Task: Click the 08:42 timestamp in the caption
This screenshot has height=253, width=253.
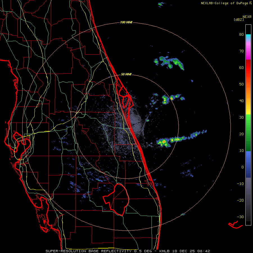Action: point(203,251)
